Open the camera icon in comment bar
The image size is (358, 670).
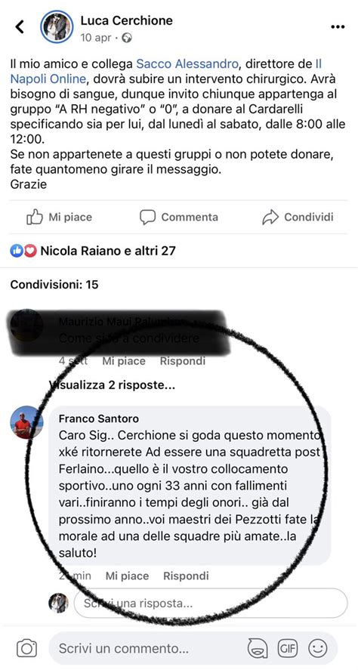pos(26,649)
